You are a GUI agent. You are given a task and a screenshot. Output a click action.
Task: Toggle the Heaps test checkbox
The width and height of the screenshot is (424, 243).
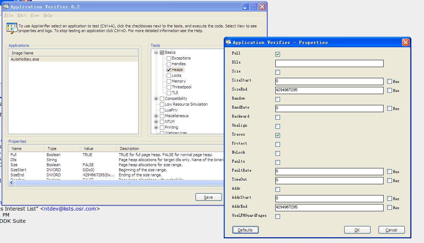click(169, 70)
